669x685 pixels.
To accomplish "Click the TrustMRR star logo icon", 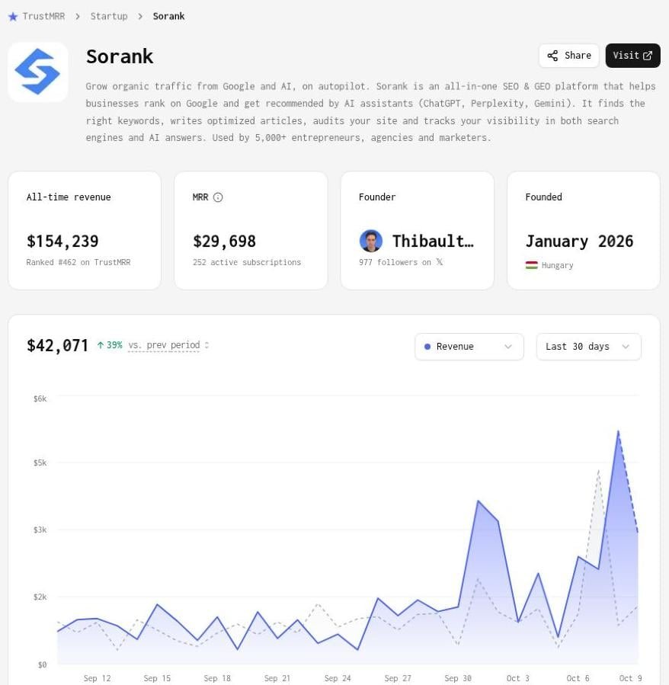I will click(x=13, y=17).
